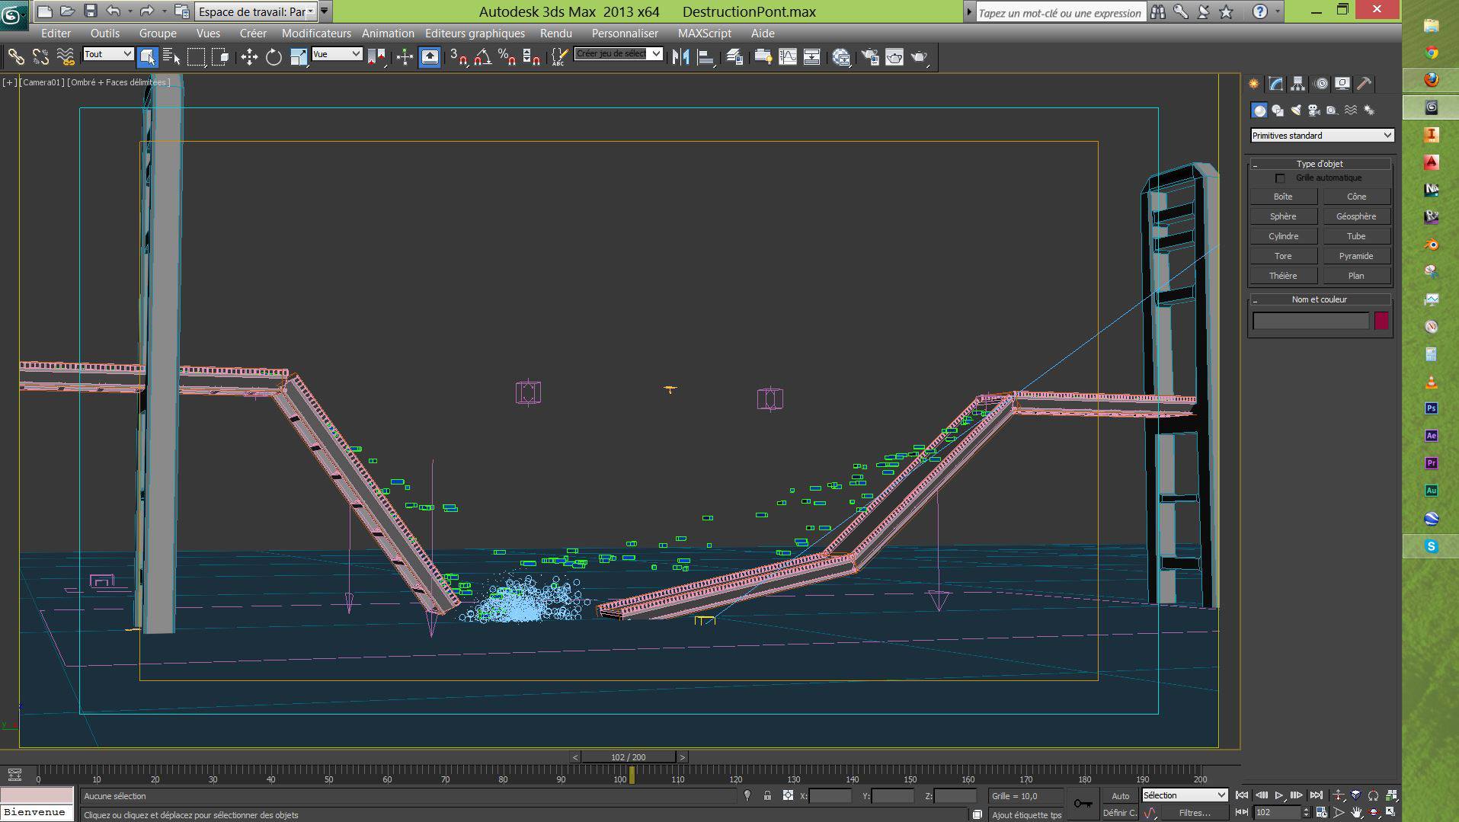Toggle Auto key animation mode
The image size is (1459, 822).
pyautogui.click(x=1120, y=795)
